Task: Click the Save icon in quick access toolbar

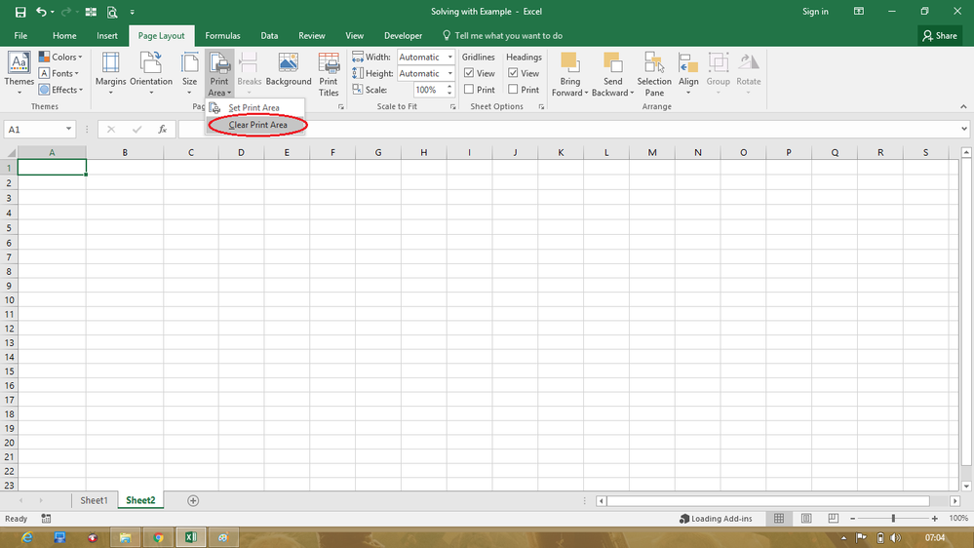Action: click(x=19, y=12)
